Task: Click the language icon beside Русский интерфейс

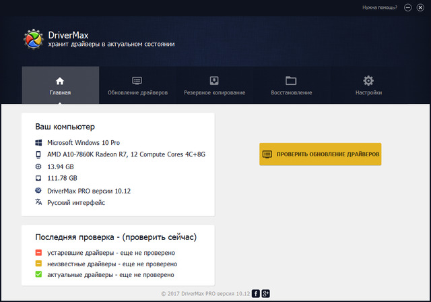Action: click(38, 202)
